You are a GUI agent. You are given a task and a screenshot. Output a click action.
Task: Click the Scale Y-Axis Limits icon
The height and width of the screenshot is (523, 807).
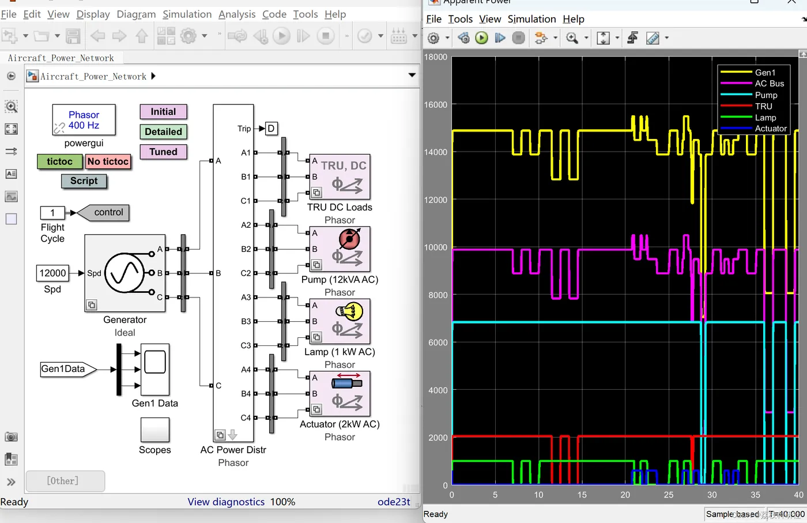tap(603, 38)
